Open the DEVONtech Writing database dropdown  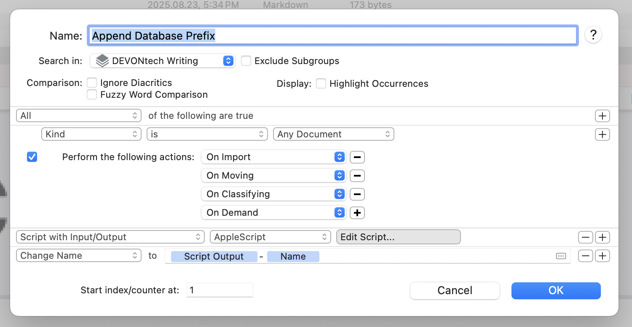[163, 61]
